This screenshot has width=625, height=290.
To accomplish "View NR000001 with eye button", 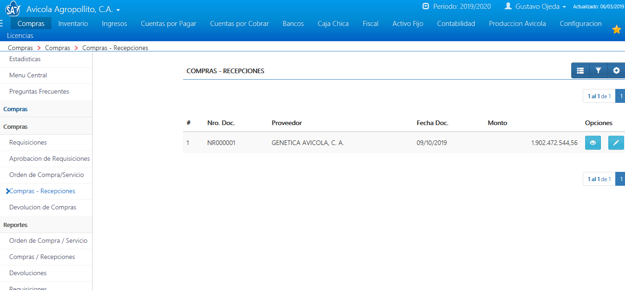I will pyautogui.click(x=593, y=143).
